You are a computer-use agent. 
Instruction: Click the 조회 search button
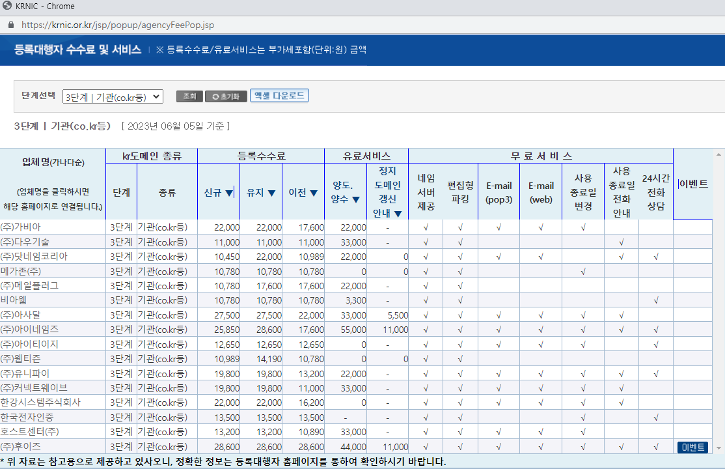tap(189, 96)
